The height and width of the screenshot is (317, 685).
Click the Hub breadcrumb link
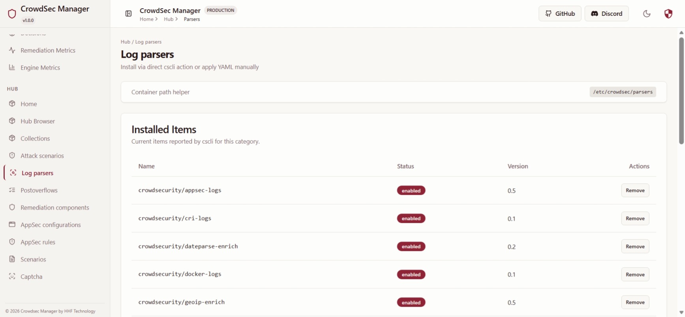click(169, 19)
